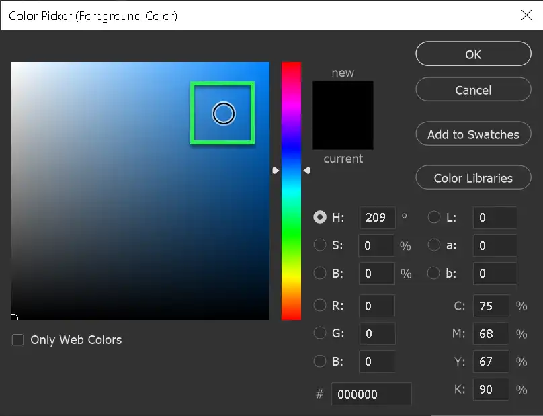This screenshot has width=543, height=416.
Task: Select the G green radio button
Action: coord(320,333)
